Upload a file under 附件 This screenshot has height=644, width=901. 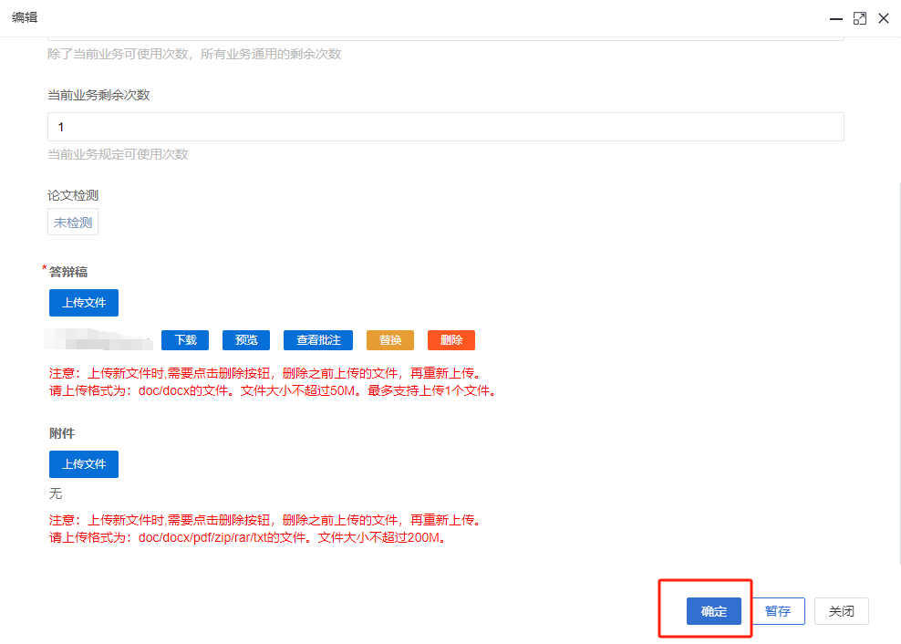84,464
